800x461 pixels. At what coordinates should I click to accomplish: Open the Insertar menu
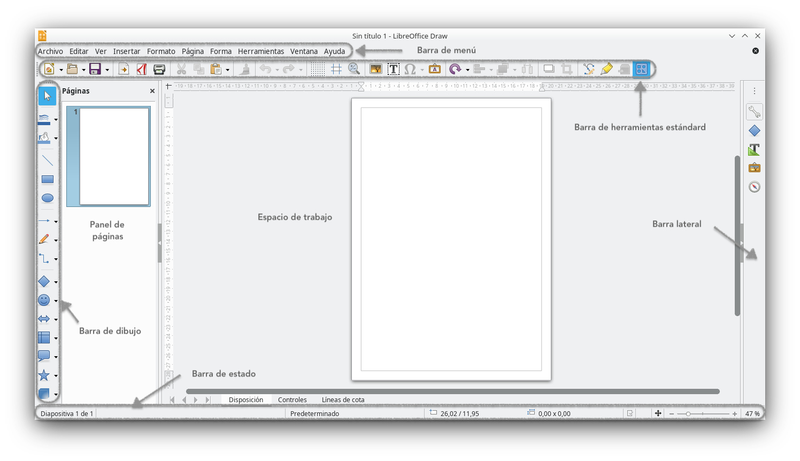click(x=127, y=51)
